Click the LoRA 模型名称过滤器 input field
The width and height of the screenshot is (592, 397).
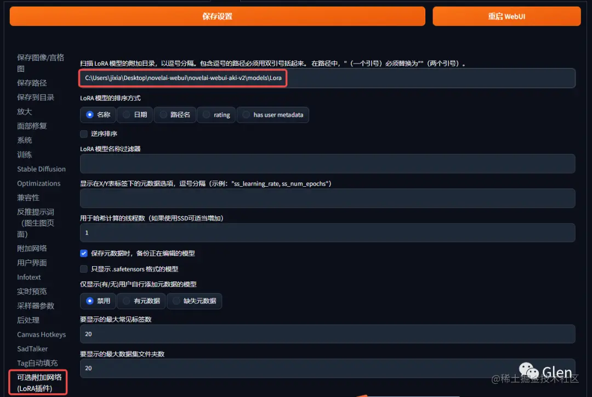tap(327, 164)
